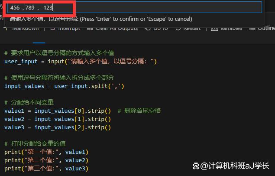275x176 pixels.
Task: Open the Outline view from toolbar
Action: coord(262,28)
